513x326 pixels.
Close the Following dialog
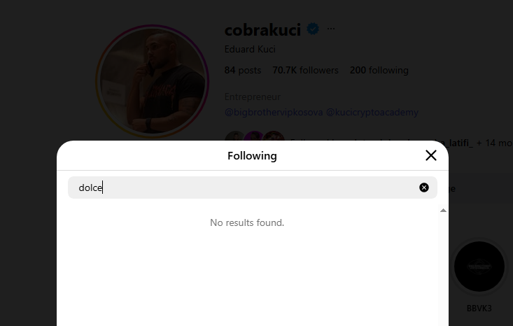[x=431, y=155]
